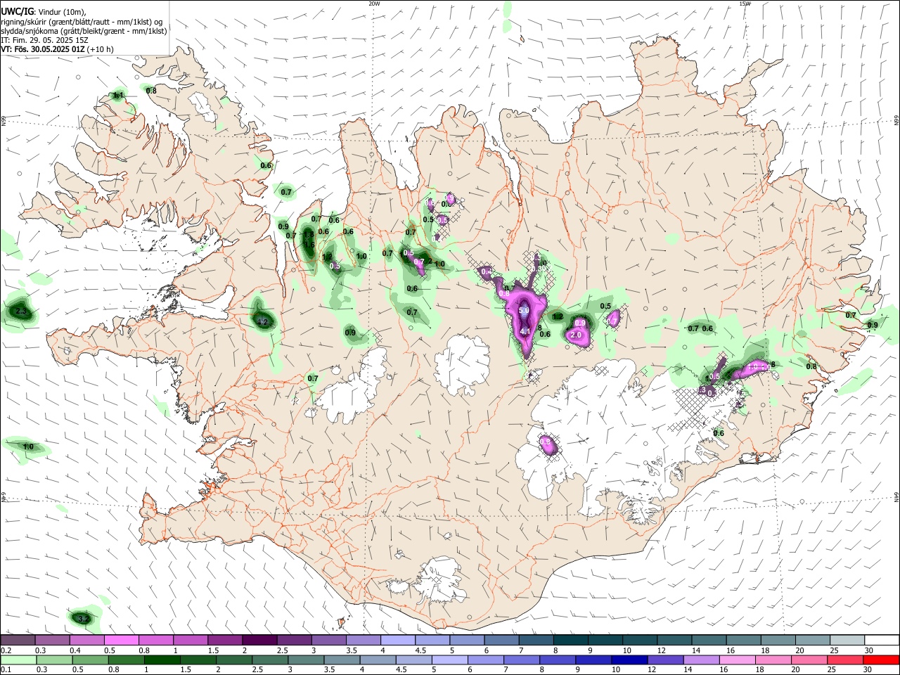The width and height of the screenshot is (900, 675).
Task: Click the palest green 0.1–0.3 swatch, lower rain scale
Action: pos(18,660)
